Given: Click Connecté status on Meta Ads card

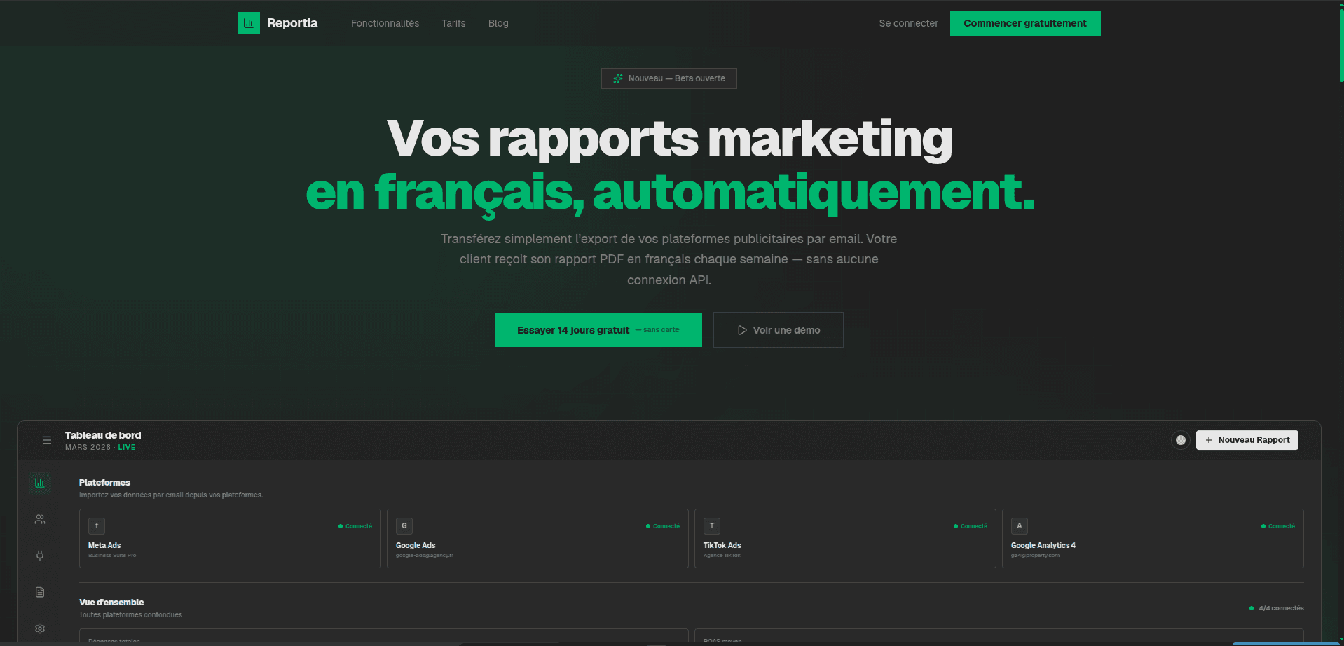Looking at the screenshot, I should click(x=355, y=526).
